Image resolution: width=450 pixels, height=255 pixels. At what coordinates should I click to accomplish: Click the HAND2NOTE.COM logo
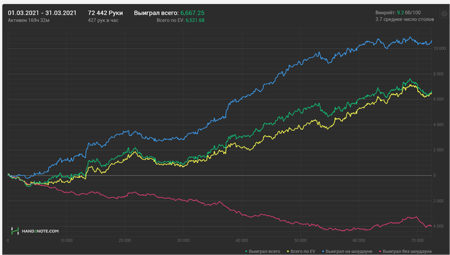(x=35, y=231)
